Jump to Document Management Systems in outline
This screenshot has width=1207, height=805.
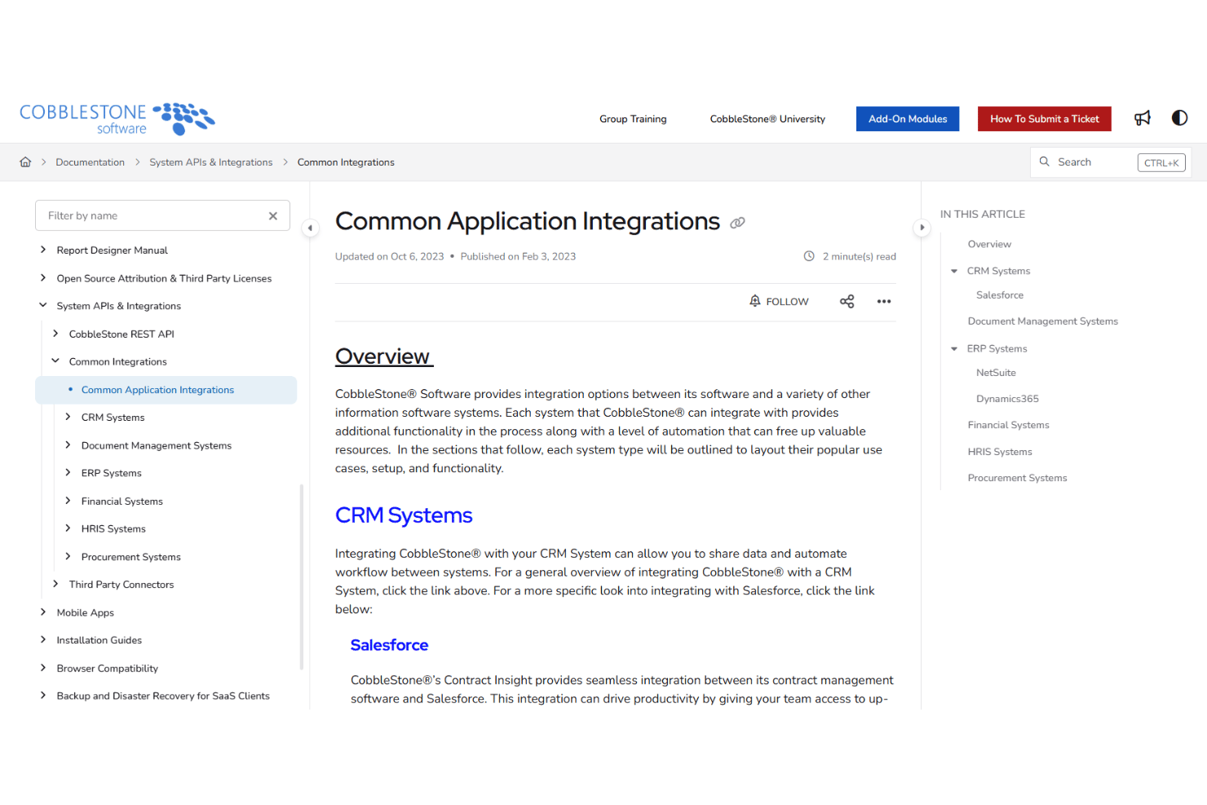click(1043, 321)
